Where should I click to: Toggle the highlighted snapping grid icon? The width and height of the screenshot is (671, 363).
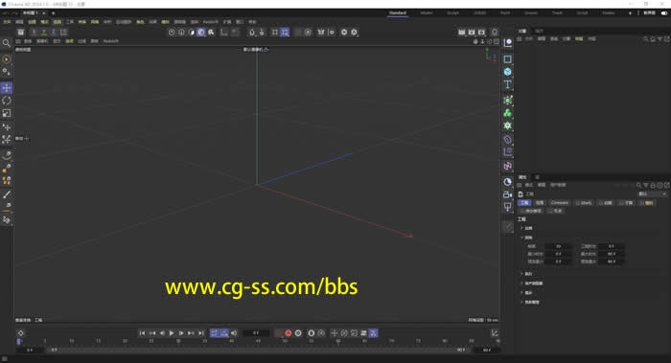[x=285, y=32]
